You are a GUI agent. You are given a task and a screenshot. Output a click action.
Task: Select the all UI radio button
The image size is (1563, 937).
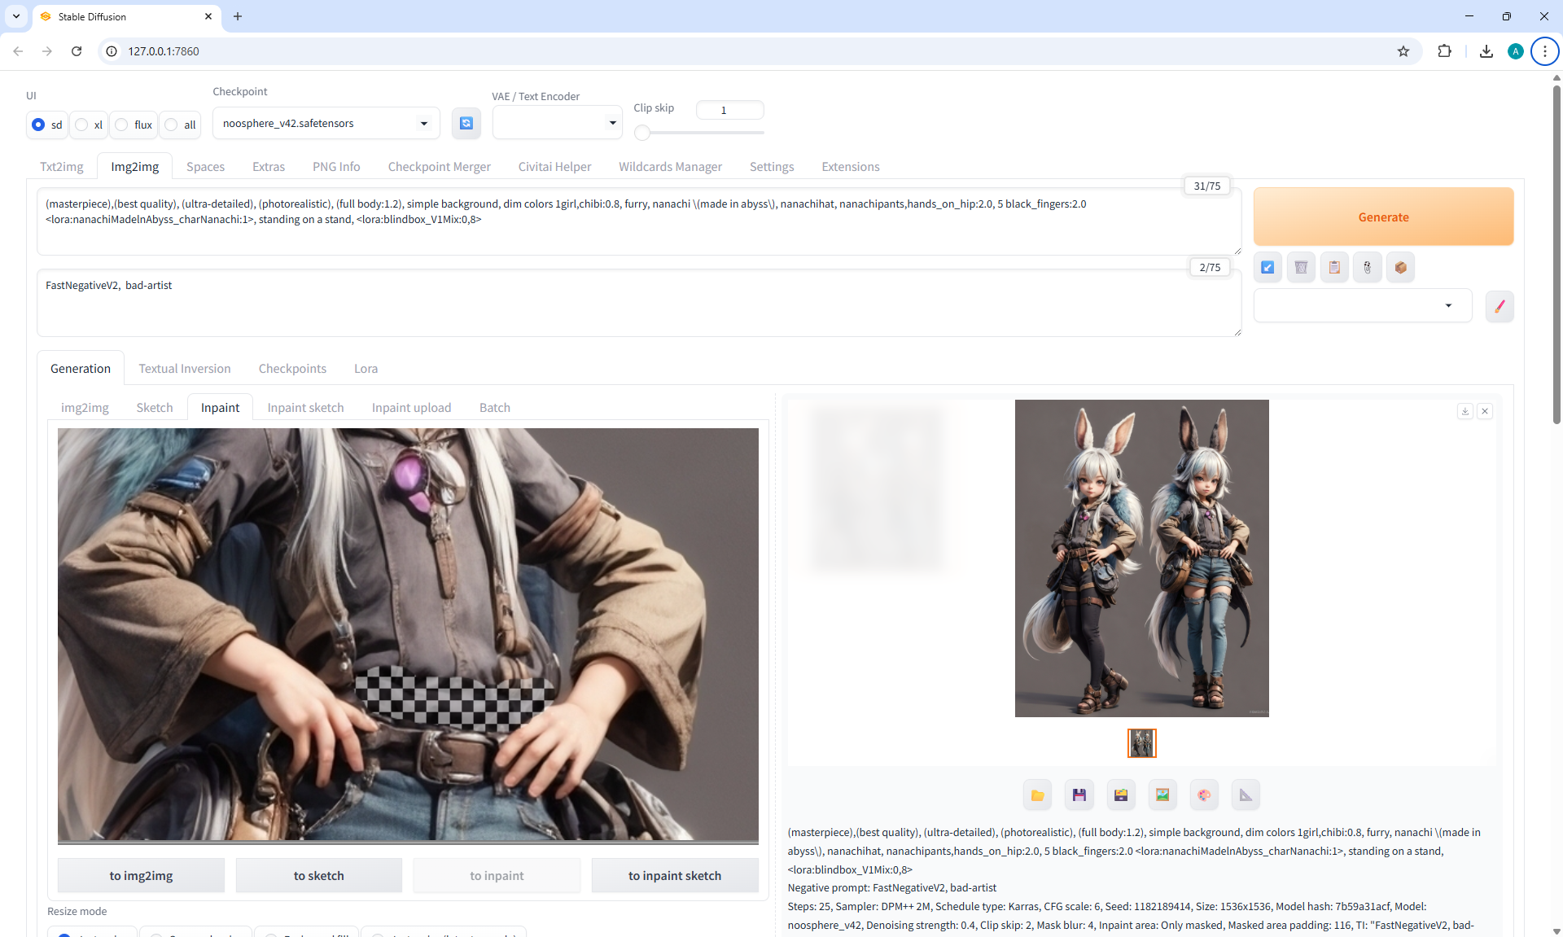(172, 125)
